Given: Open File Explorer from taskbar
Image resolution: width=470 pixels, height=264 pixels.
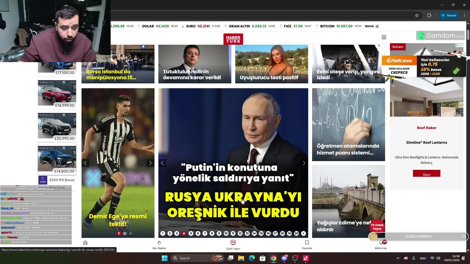Looking at the screenshot, I should (x=241, y=258).
